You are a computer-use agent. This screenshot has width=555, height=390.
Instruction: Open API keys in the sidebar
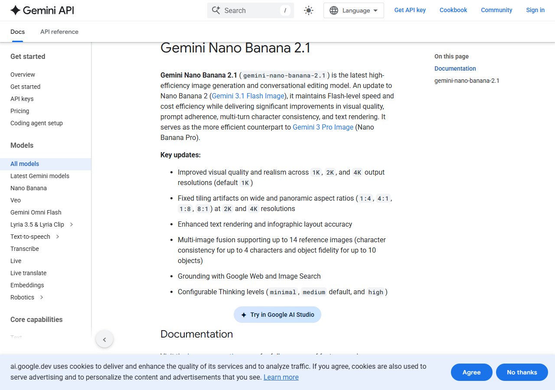tap(22, 99)
